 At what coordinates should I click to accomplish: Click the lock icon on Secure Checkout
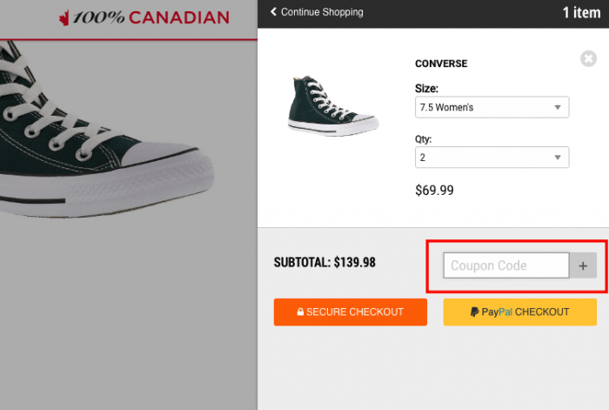[300, 313]
